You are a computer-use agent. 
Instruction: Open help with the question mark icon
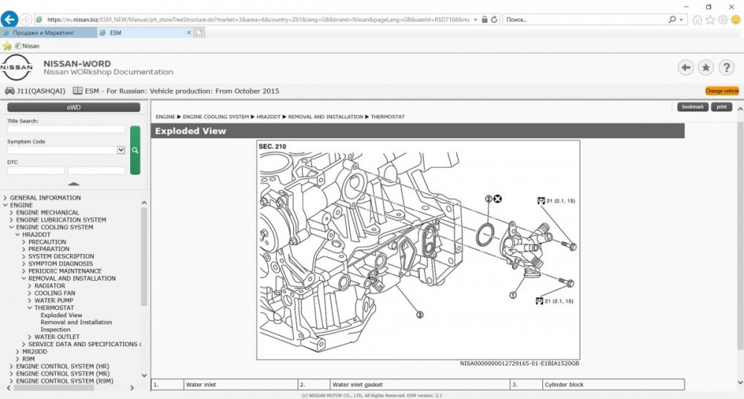(726, 68)
